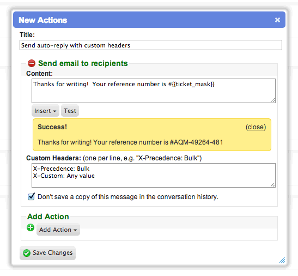Click the Save Changes button label
The width and height of the screenshot is (298, 276).
tap(53, 253)
